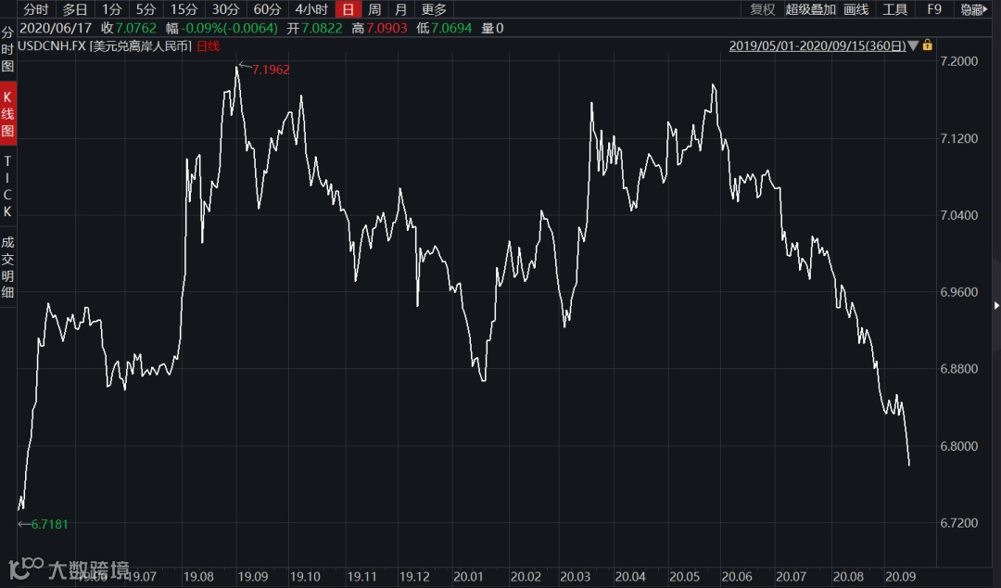
Task: Open 成交明细 in the left sidebar
Action: click(7, 267)
